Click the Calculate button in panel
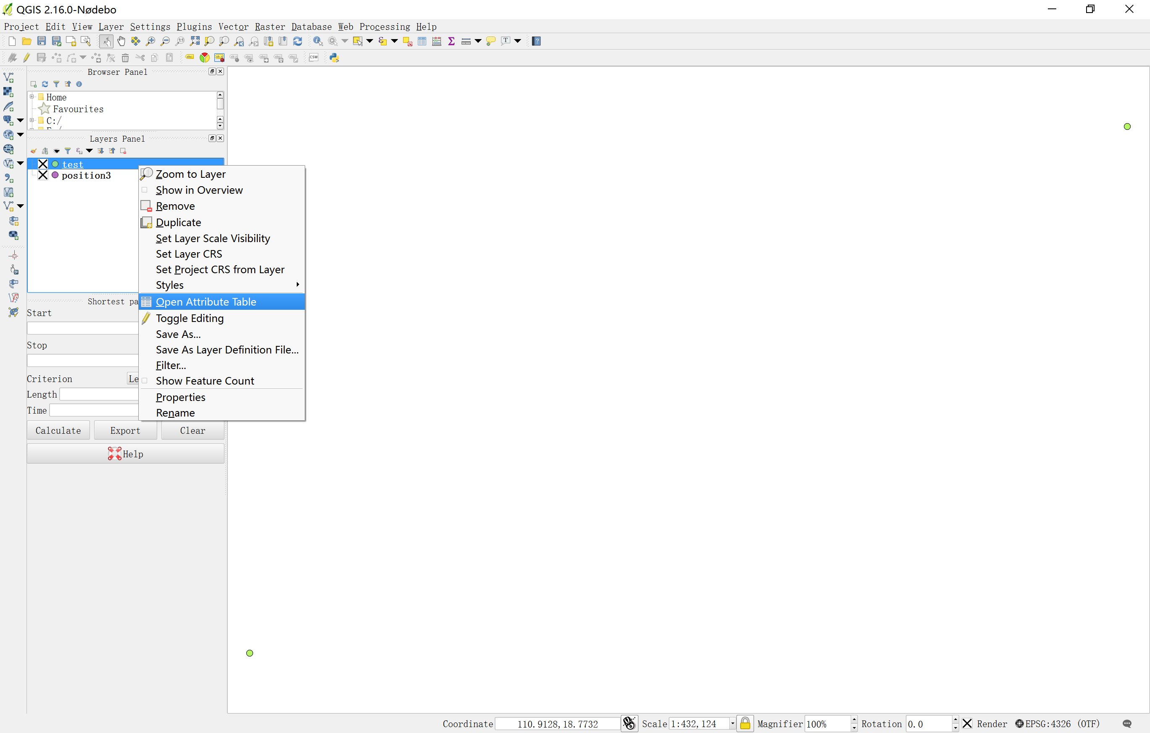The height and width of the screenshot is (733, 1150). 58,430
